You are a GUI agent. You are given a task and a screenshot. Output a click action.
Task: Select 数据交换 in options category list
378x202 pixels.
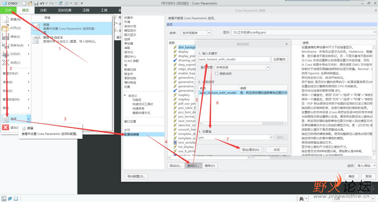point(130,70)
